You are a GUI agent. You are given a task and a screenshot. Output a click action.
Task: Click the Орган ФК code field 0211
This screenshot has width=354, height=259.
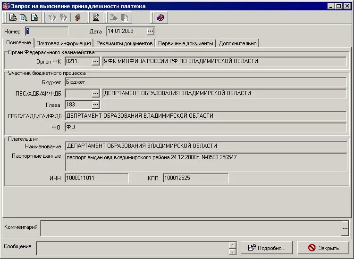(78, 61)
